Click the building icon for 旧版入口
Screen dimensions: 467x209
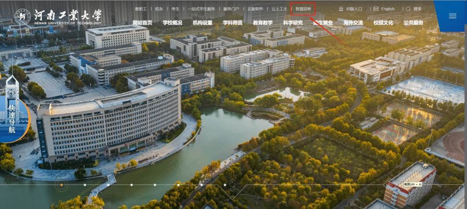(341, 9)
